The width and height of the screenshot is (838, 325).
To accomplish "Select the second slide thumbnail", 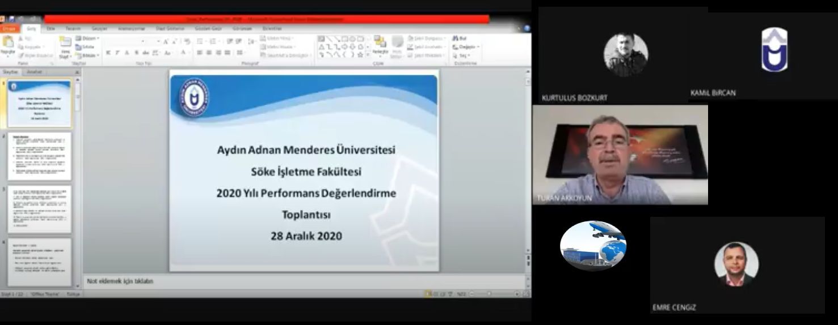I will point(40,156).
